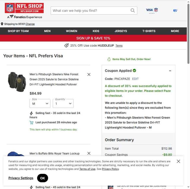The width and height of the screenshot is (190, 189).
Task: Open the Jerseys menu
Action: 121,31
